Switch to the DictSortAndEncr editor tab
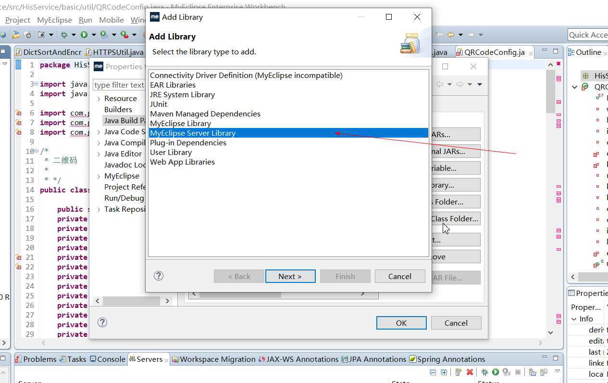The image size is (608, 383). point(49,52)
